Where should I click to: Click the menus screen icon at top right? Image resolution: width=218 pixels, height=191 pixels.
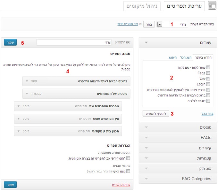click(x=212, y=6)
